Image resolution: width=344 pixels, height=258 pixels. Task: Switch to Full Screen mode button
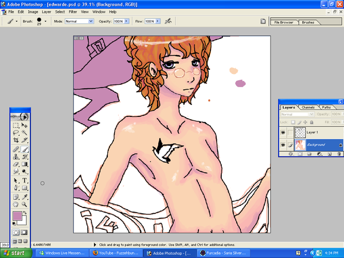(25, 241)
